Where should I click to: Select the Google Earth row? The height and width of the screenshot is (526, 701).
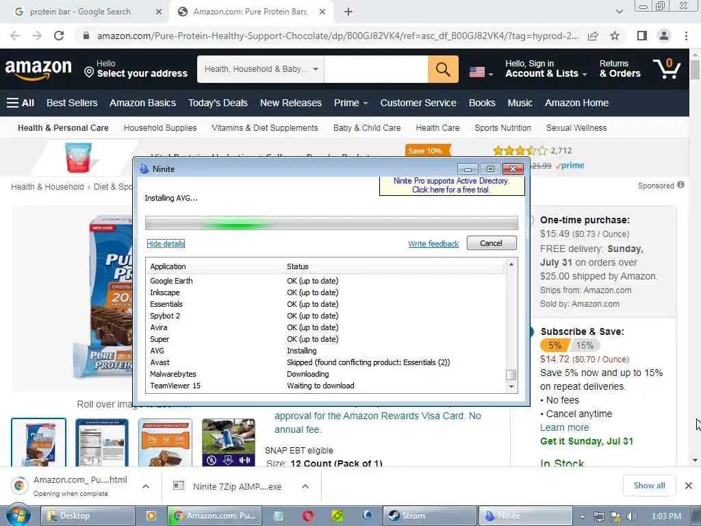pyautogui.click(x=327, y=281)
